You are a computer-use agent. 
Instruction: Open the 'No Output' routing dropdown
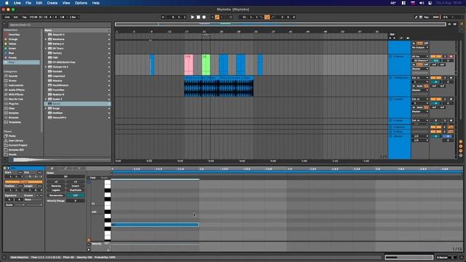coord(420,47)
